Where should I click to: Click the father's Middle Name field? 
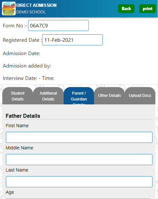tap(79, 160)
